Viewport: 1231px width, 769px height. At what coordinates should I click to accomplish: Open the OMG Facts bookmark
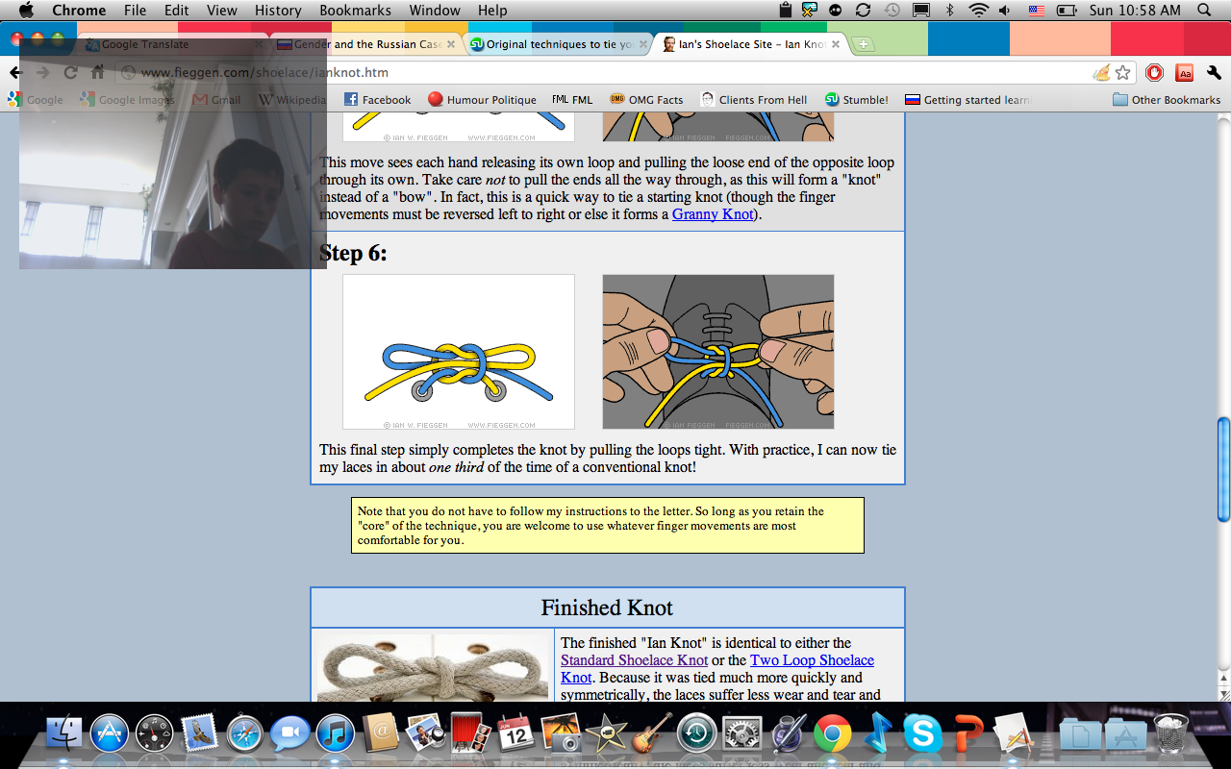(646, 100)
